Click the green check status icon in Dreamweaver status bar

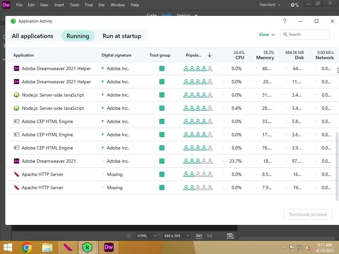pos(129,235)
